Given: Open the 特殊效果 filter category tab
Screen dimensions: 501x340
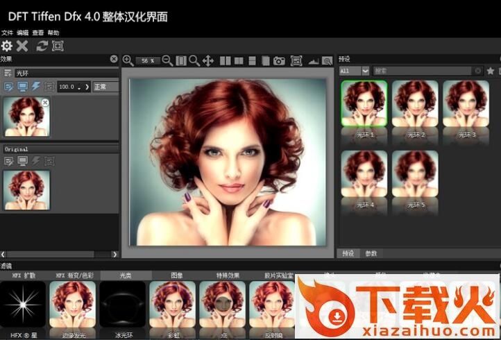Looking at the screenshot, I should [x=228, y=275].
